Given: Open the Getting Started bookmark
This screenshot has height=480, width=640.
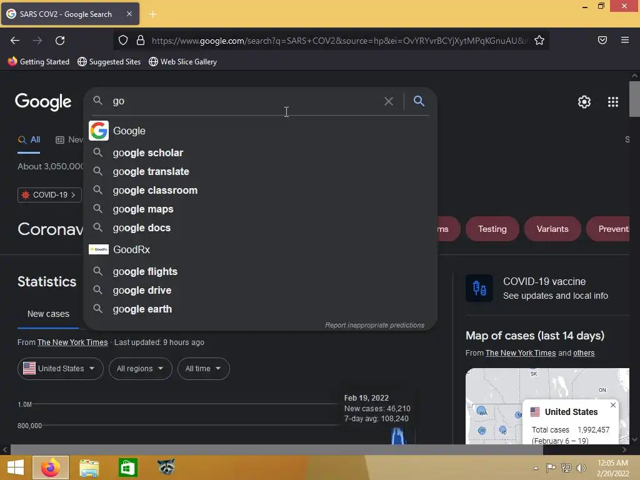Looking at the screenshot, I should coord(38,62).
